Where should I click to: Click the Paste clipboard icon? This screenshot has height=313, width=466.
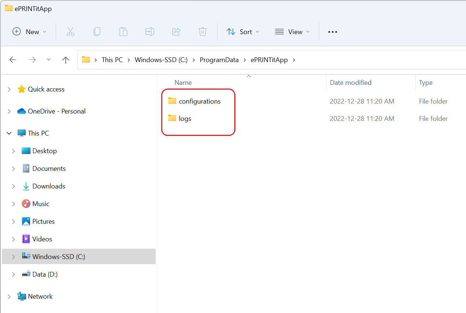[123, 32]
